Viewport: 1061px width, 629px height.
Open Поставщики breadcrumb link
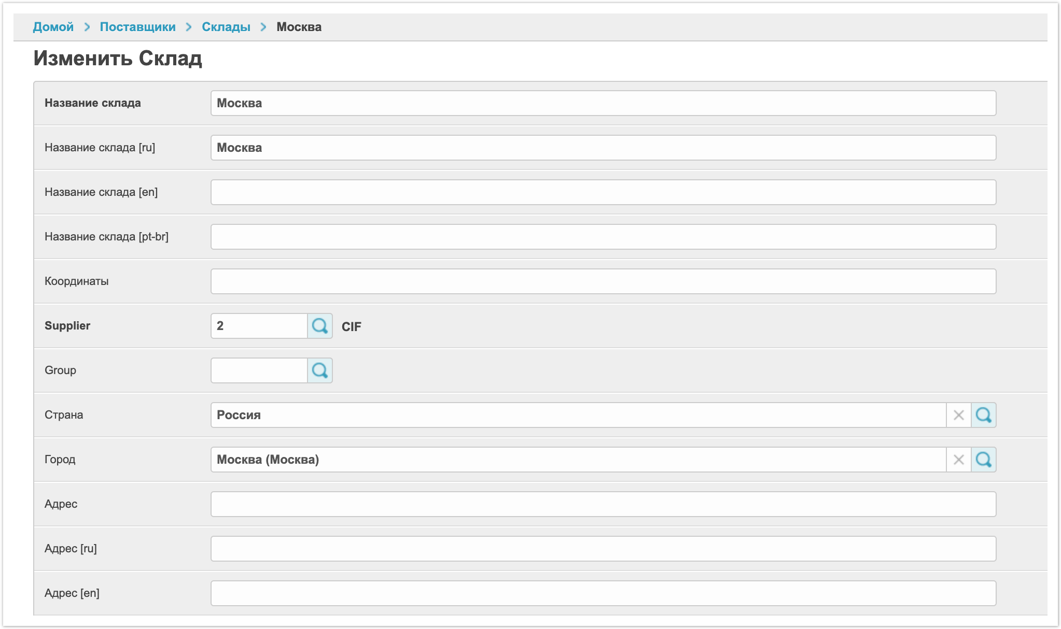(137, 27)
